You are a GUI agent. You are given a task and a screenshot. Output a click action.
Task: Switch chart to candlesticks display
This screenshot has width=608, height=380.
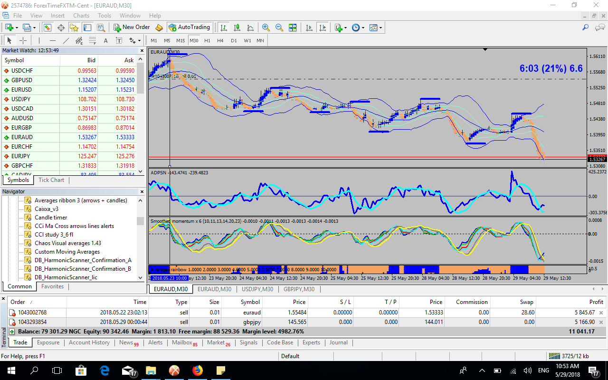(237, 28)
